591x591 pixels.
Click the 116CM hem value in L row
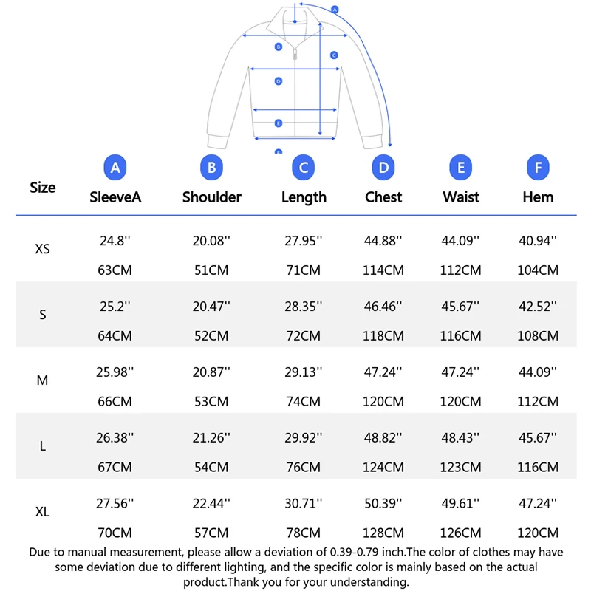click(538, 467)
